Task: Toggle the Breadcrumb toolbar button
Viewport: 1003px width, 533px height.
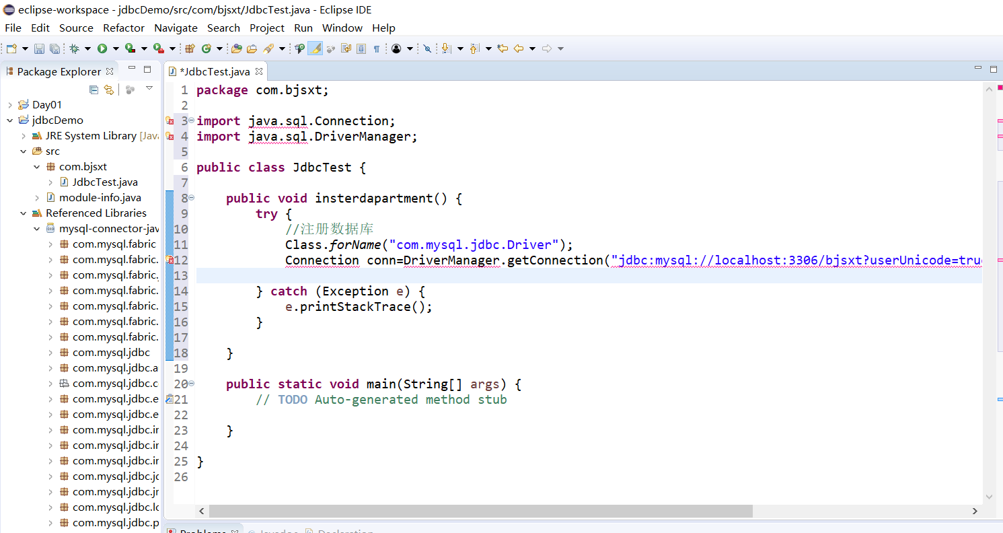Action: pos(299,48)
